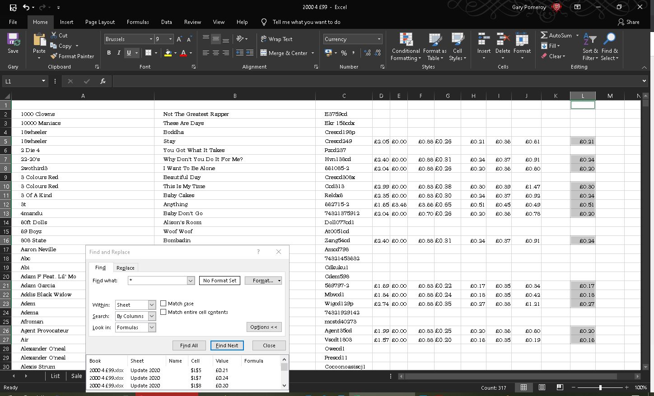This screenshot has height=396, width=654.
Task: Open the Currency number format dropdown
Action: 379,39
